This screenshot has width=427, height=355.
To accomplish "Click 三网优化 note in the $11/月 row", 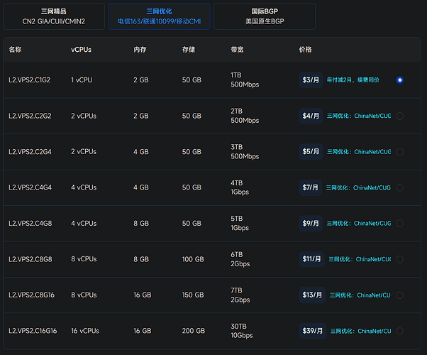I will [x=360, y=259].
